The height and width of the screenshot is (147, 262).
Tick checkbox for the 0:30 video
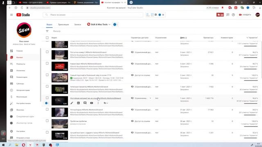(x=47, y=64)
